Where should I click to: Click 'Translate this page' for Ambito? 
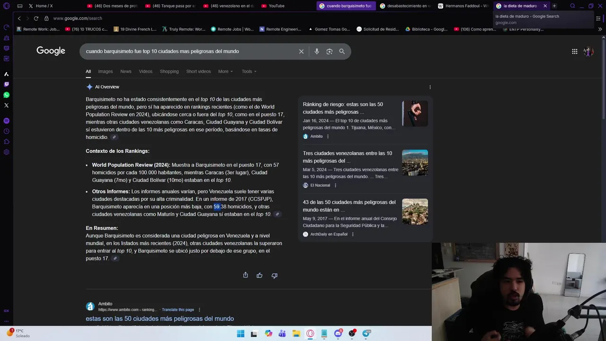[x=178, y=310]
